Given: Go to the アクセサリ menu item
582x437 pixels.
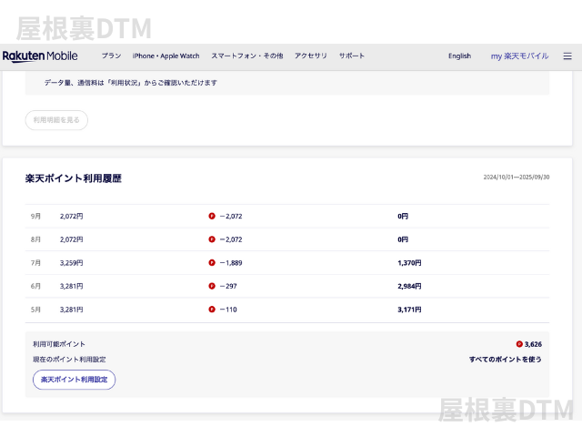Looking at the screenshot, I should (310, 56).
